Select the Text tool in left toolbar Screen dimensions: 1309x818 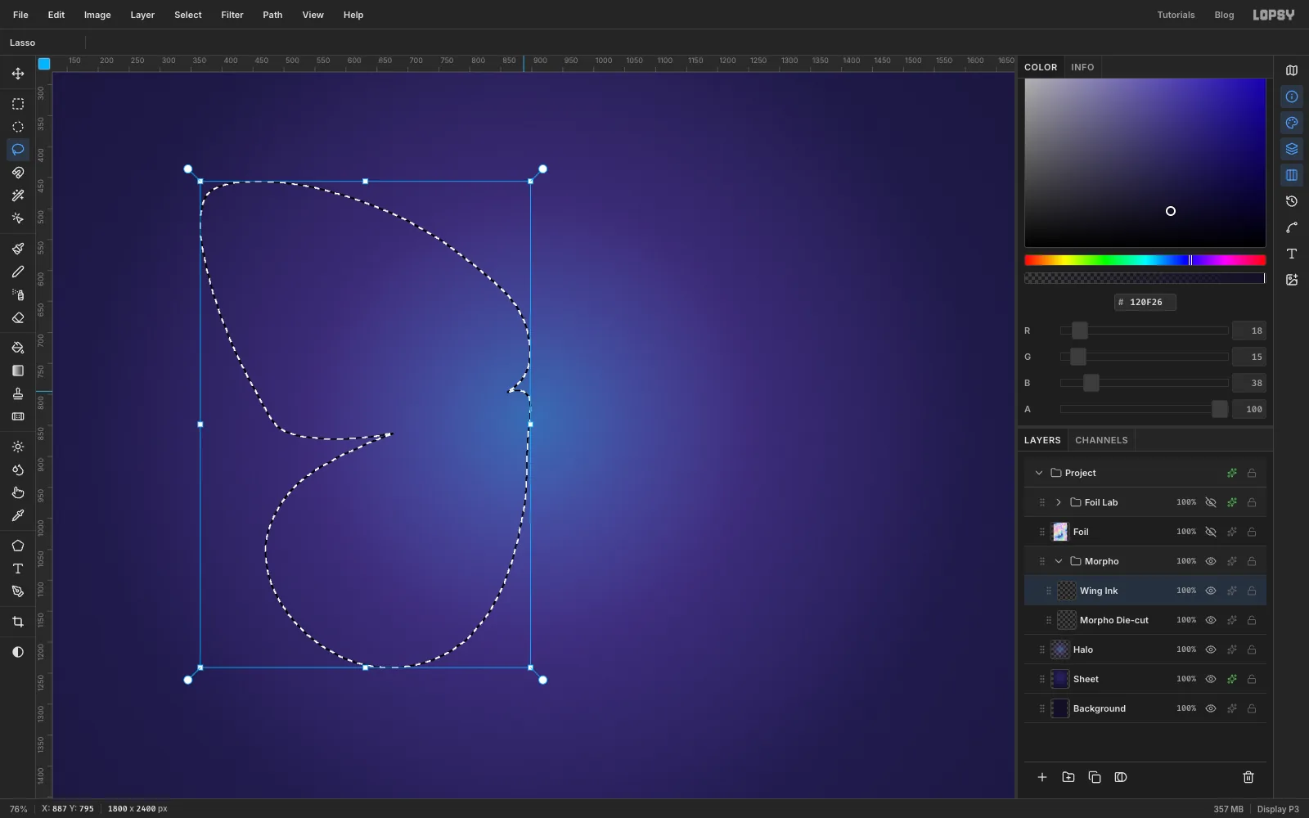18,569
